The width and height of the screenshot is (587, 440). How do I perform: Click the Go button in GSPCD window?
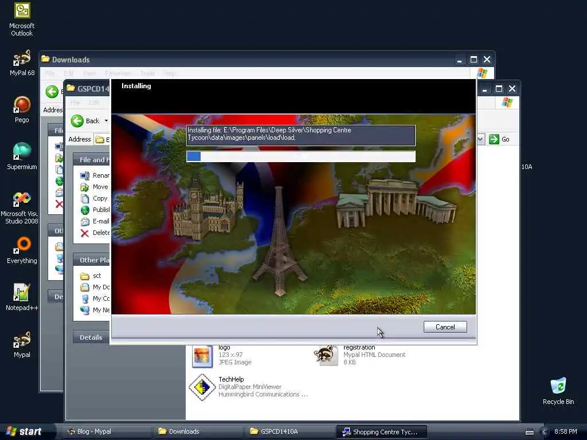pyautogui.click(x=499, y=139)
